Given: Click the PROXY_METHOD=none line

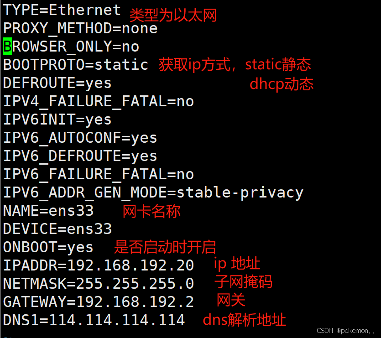Looking at the screenshot, I should tap(80, 29).
